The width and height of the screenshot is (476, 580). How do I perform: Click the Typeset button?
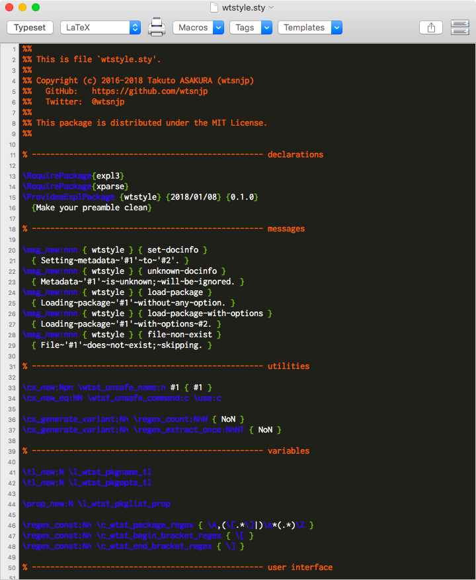(x=30, y=27)
